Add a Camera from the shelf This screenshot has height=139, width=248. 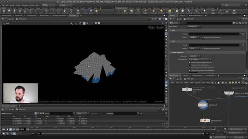(x=119, y=11)
